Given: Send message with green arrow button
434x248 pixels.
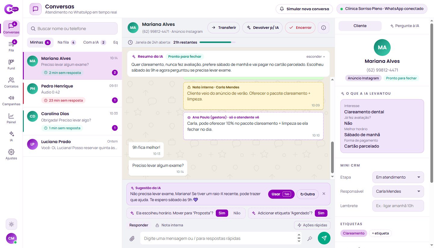Looking at the screenshot, I should [324, 238].
